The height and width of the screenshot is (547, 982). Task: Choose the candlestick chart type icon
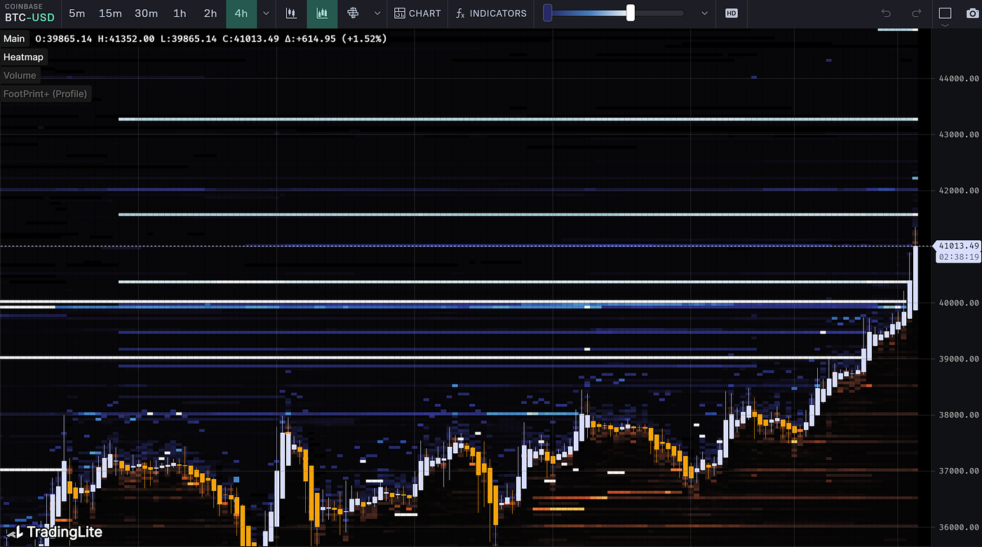(x=291, y=13)
